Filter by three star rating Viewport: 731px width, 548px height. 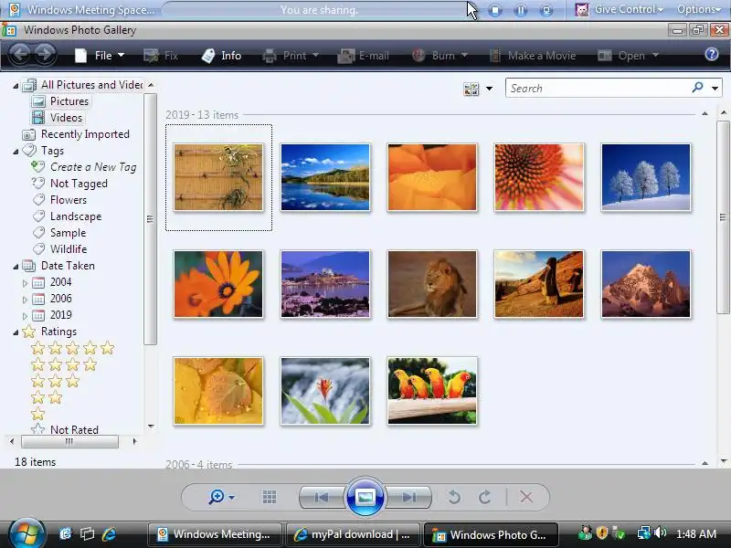[x=55, y=381]
